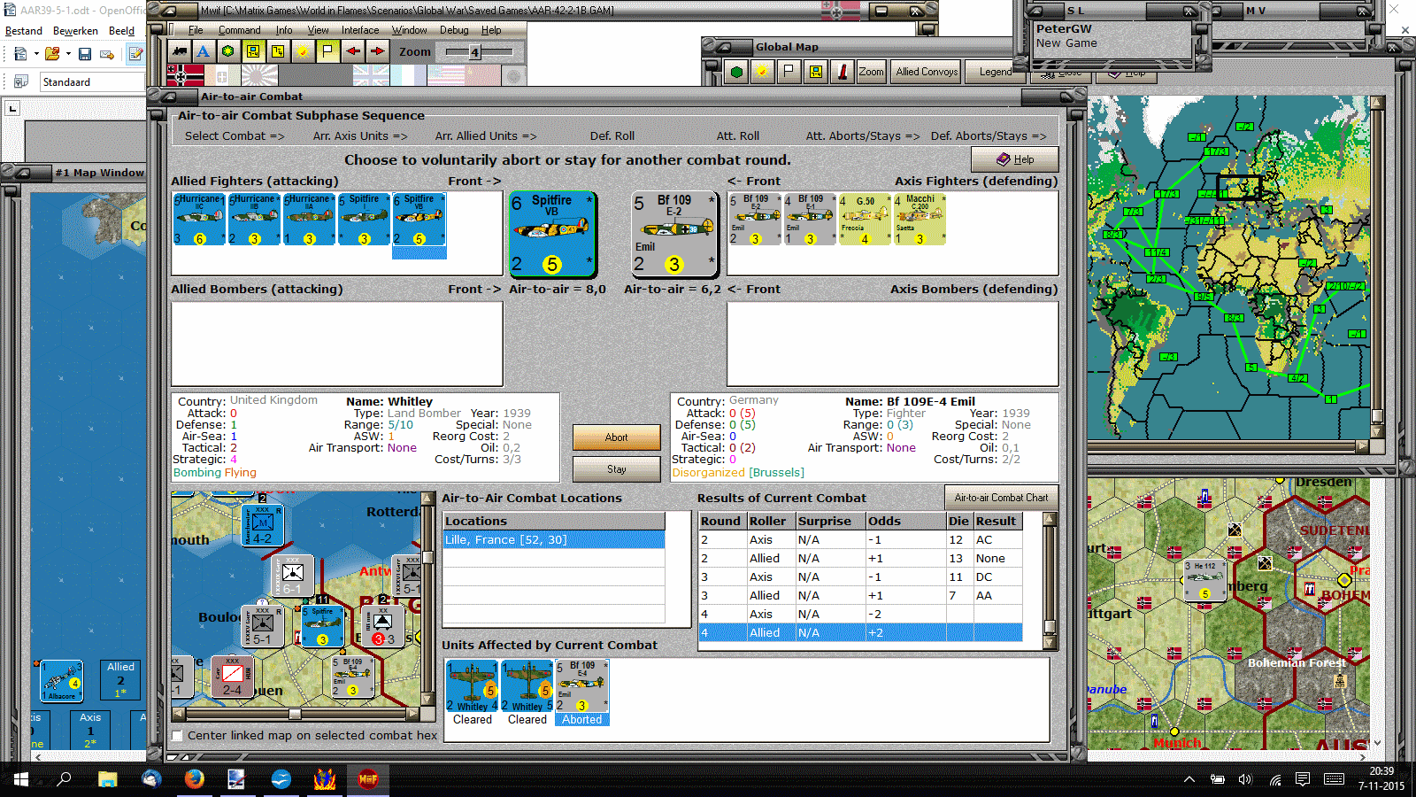Toggle the yellow toolbar button beside the sun icon
The height and width of the screenshot is (797, 1416).
click(x=278, y=51)
